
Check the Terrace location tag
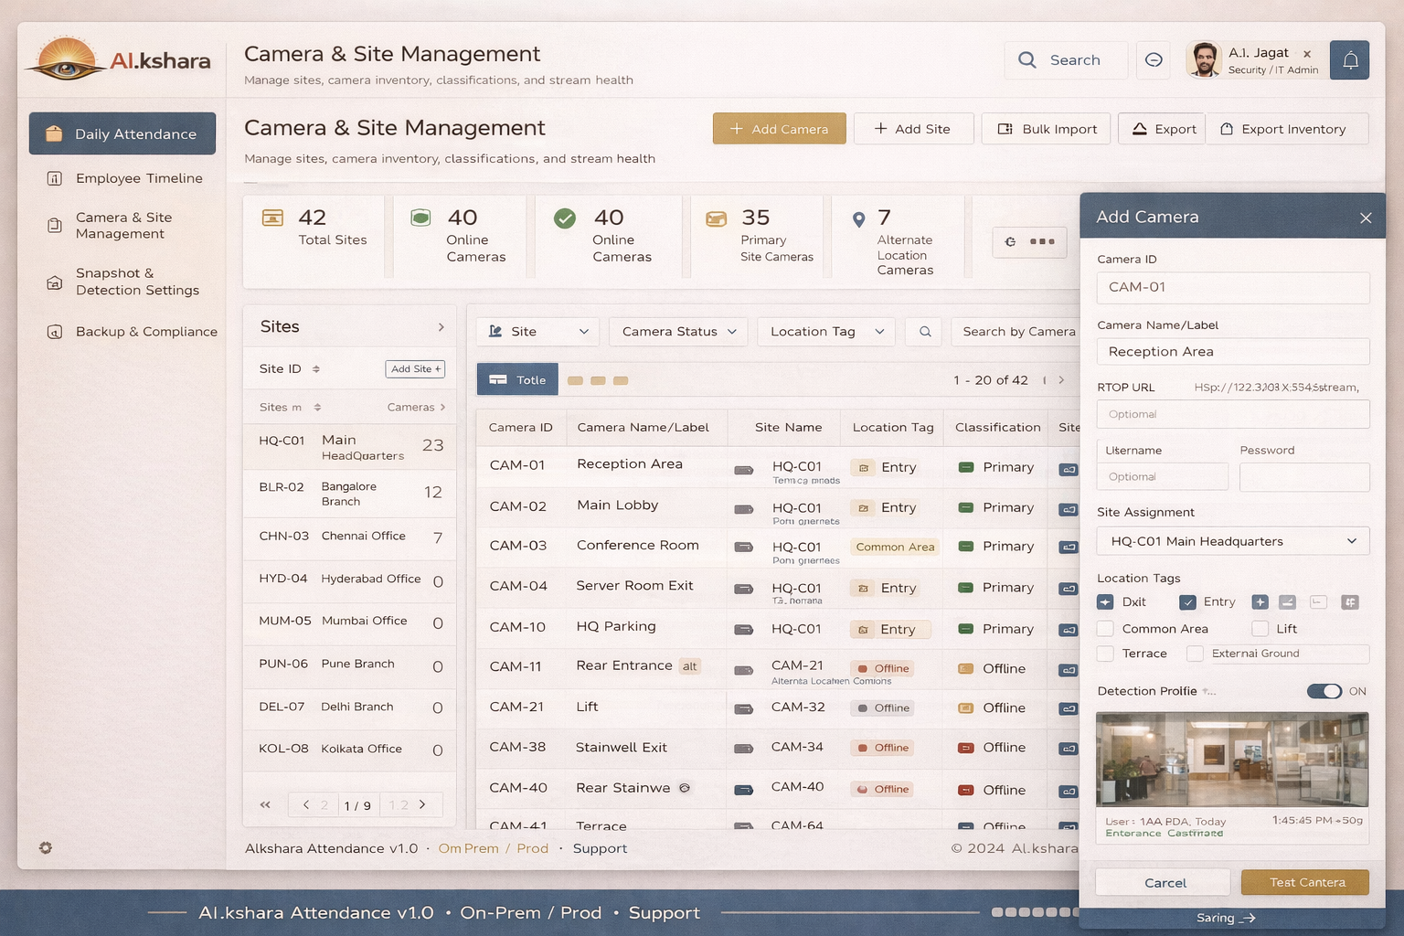[x=1105, y=654]
